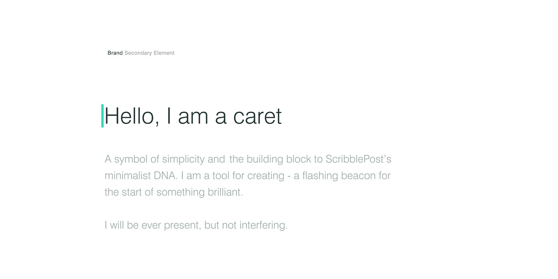Click the word 'simplicity' in paragraph
This screenshot has width=558, height=279.
tap(183, 159)
